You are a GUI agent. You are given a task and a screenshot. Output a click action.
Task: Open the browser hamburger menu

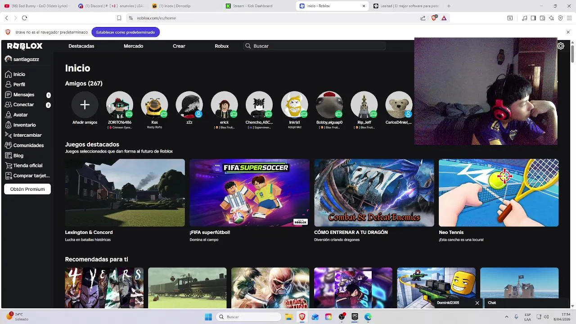(569, 18)
